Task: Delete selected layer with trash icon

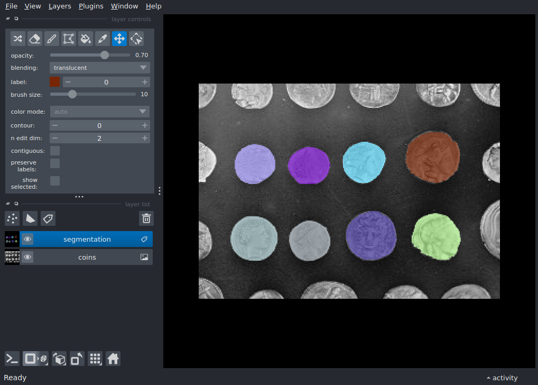Action: click(146, 218)
